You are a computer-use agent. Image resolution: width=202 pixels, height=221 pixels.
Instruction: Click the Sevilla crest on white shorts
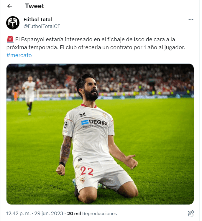pyautogui.click(x=83, y=180)
